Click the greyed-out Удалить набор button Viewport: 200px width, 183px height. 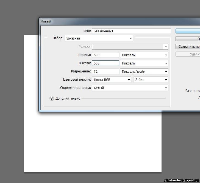coord(188,54)
